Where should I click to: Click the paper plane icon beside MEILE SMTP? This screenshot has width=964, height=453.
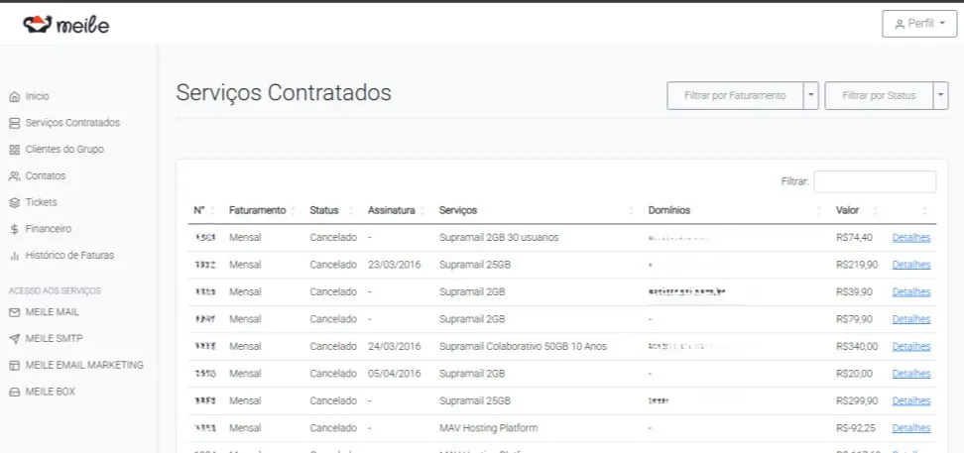[x=15, y=339]
